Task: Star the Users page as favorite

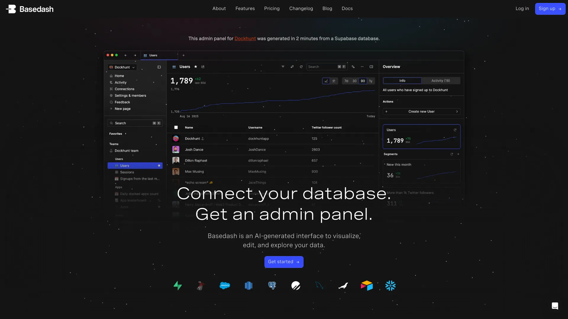Action: pos(196,67)
